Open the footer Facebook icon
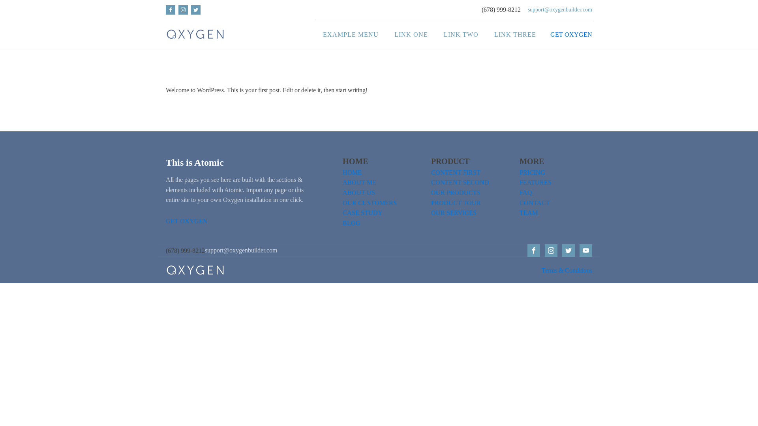Image resolution: width=758 pixels, height=426 pixels. (x=534, y=250)
